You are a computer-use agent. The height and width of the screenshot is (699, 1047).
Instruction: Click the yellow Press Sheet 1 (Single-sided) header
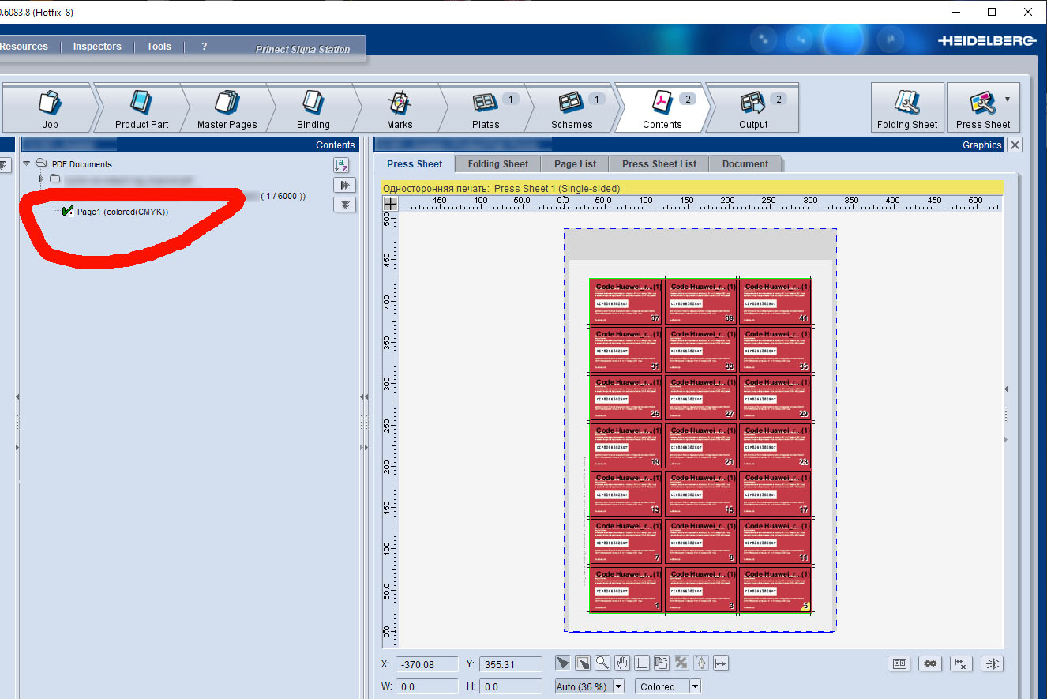(692, 188)
